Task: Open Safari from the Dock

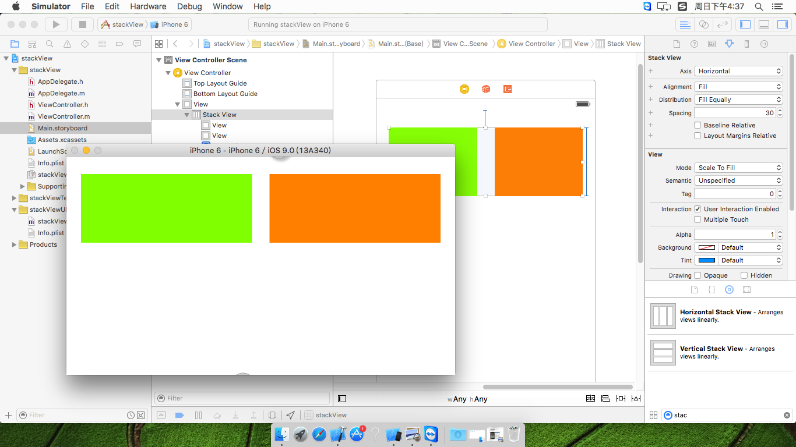Action: (319, 434)
